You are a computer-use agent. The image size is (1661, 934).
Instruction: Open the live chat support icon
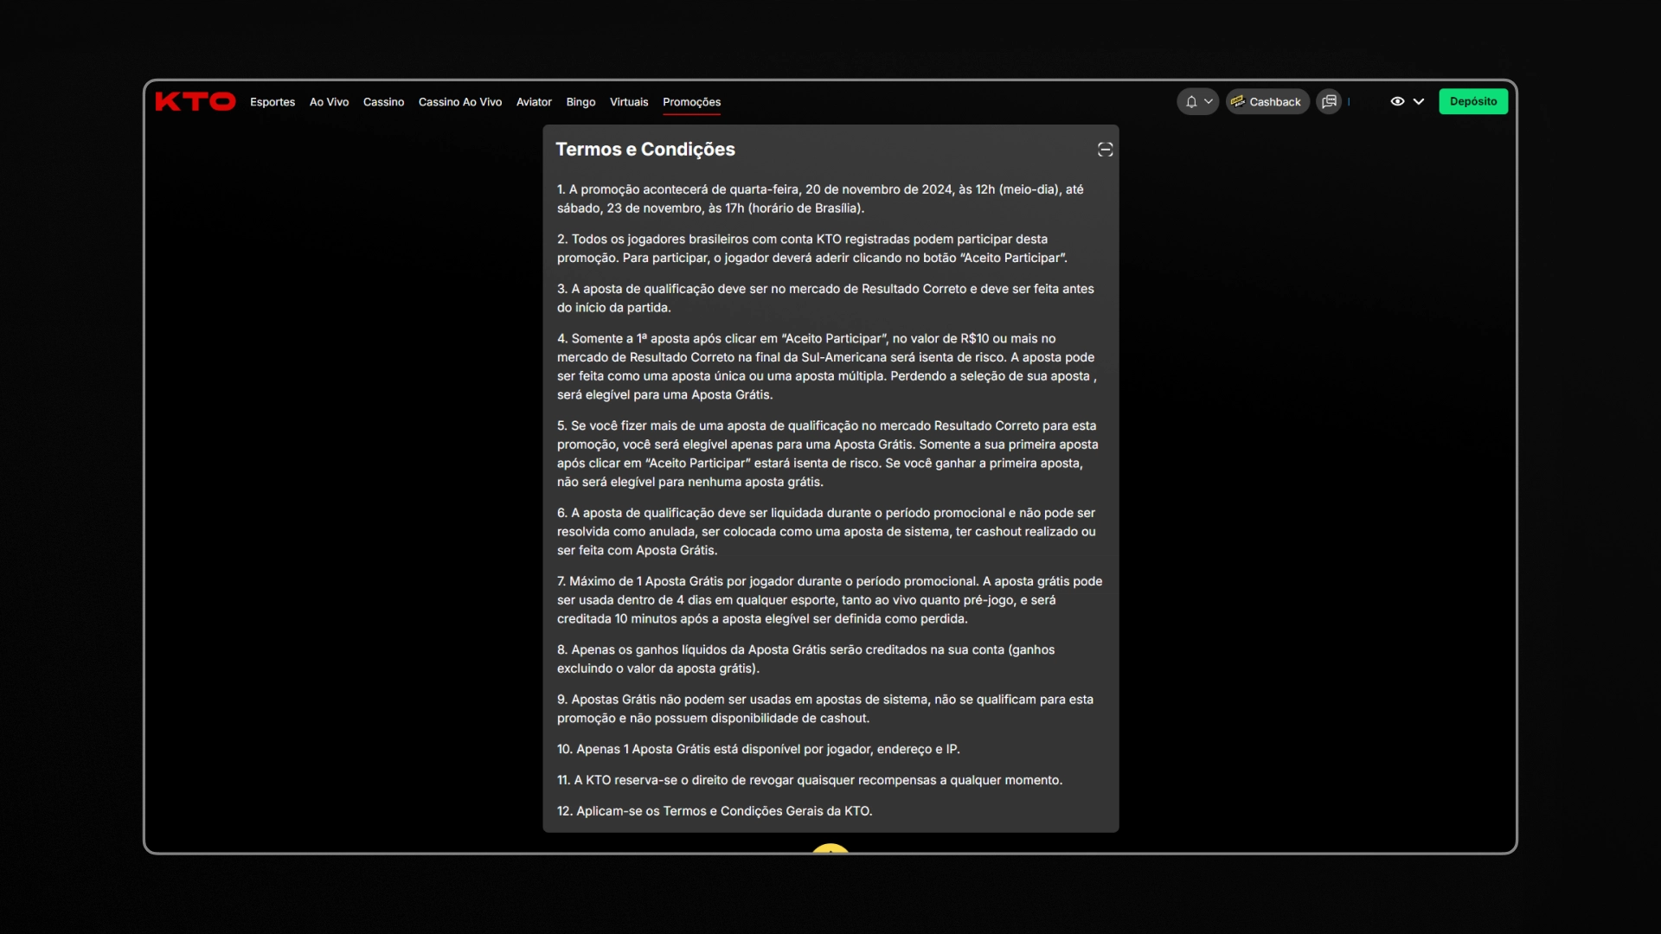(x=1330, y=102)
